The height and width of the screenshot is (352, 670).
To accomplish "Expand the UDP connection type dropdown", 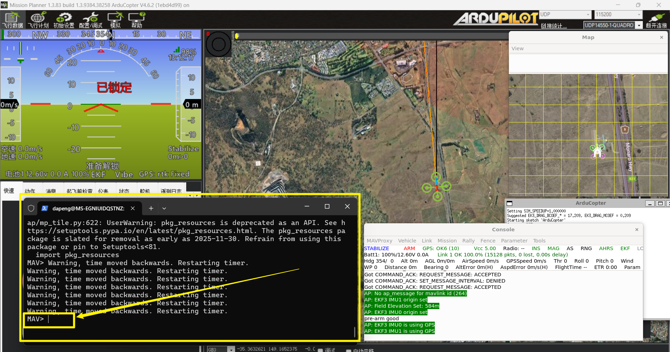I will click(x=588, y=15).
